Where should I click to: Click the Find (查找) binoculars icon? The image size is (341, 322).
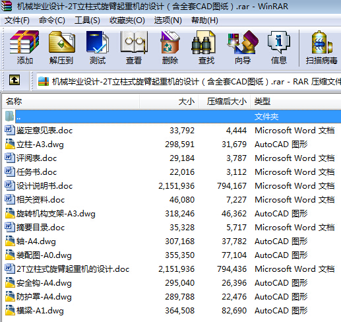(x=203, y=42)
